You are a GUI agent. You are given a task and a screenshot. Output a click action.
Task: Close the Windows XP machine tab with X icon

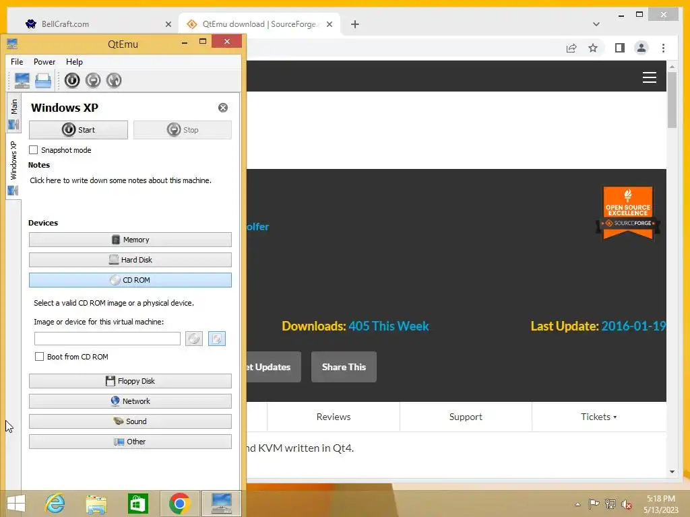tap(223, 108)
